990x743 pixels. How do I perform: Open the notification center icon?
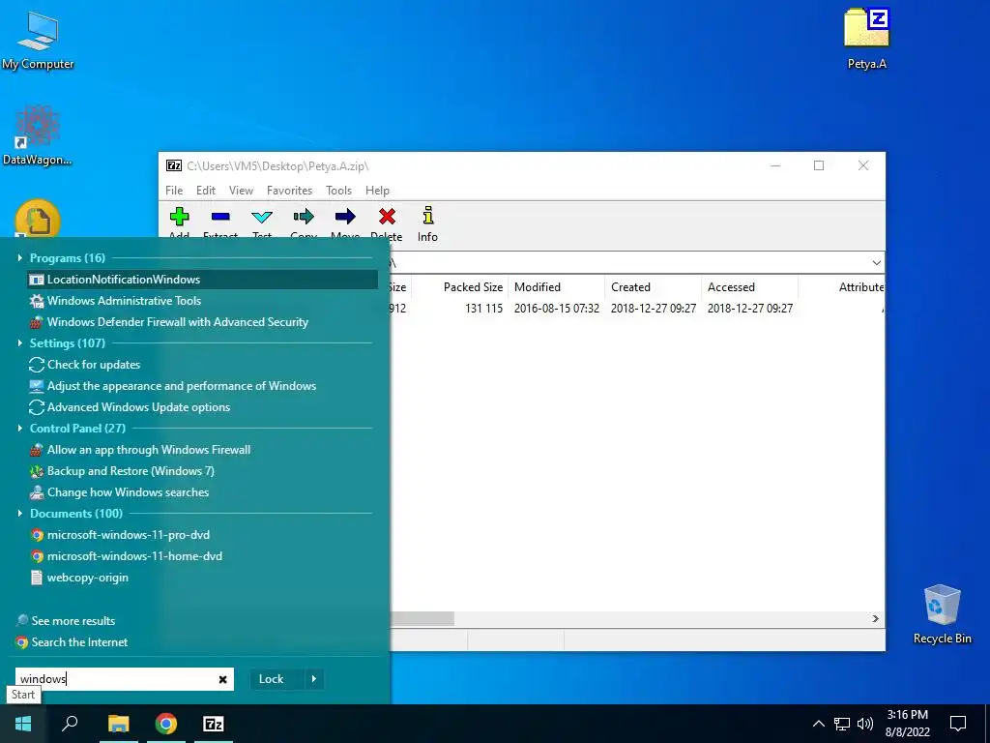point(958,724)
